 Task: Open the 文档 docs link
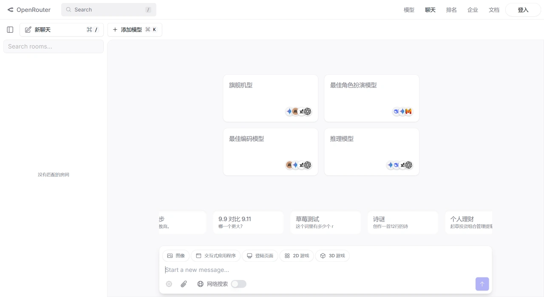click(494, 10)
